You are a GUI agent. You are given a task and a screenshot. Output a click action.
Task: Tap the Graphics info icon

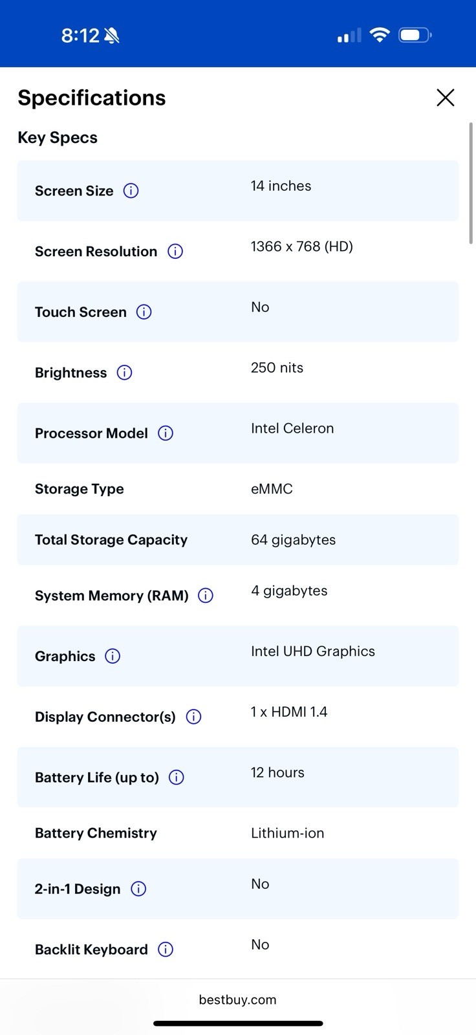point(113,657)
